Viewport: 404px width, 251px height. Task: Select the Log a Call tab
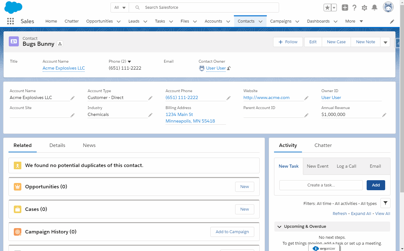tap(346, 166)
